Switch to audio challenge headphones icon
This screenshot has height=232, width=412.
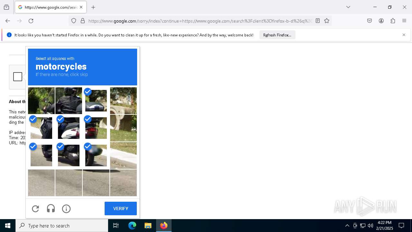tap(51, 209)
